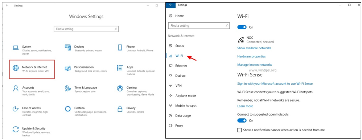362x140 pixels.
Task: Open Accounts person icon
Action: pos(16,88)
